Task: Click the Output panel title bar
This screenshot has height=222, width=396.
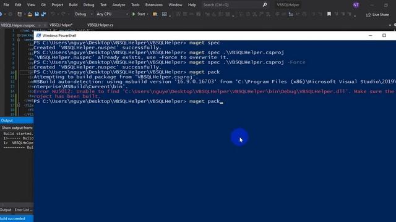Action: point(17,120)
